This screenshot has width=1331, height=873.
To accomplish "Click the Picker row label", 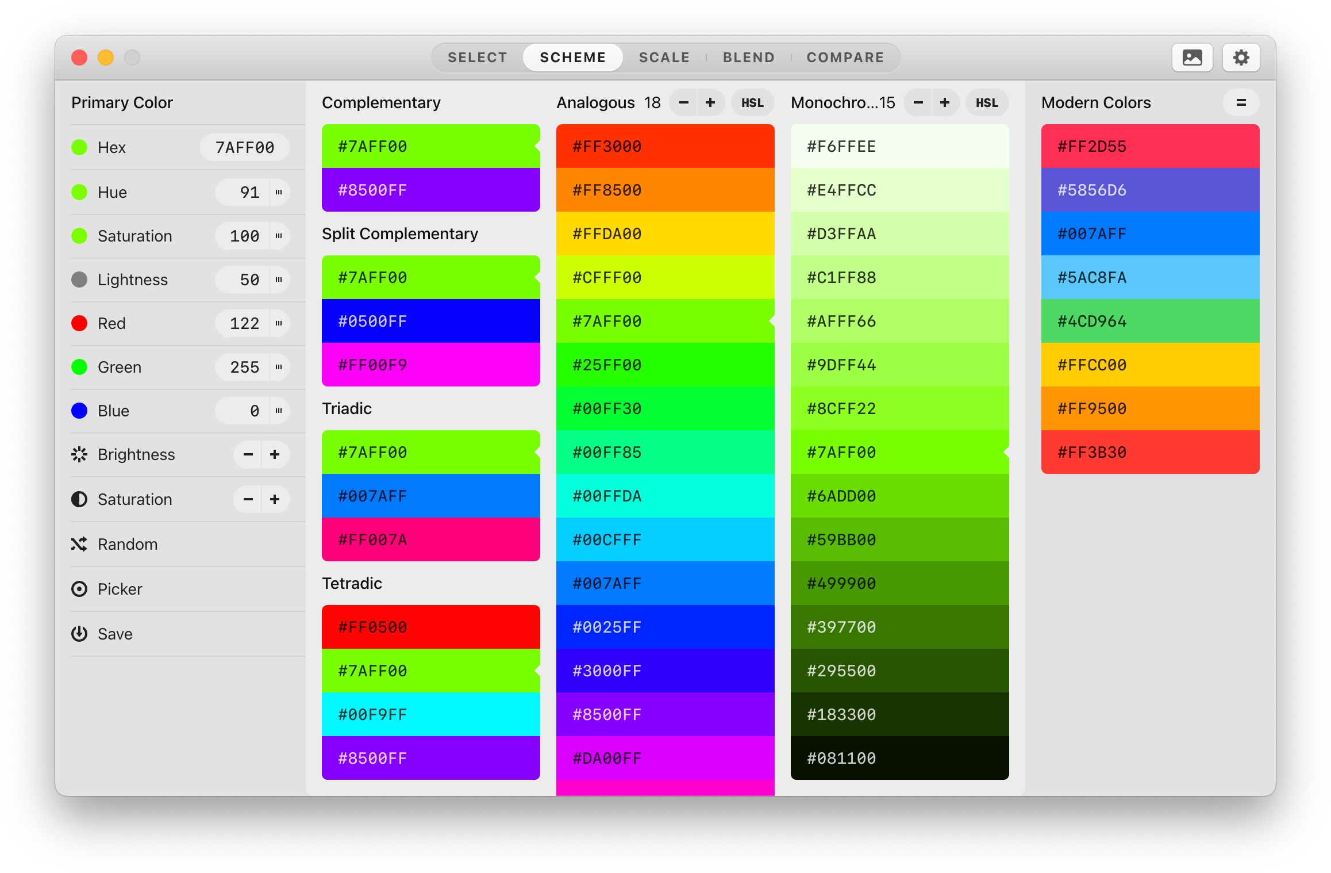I will (x=120, y=589).
